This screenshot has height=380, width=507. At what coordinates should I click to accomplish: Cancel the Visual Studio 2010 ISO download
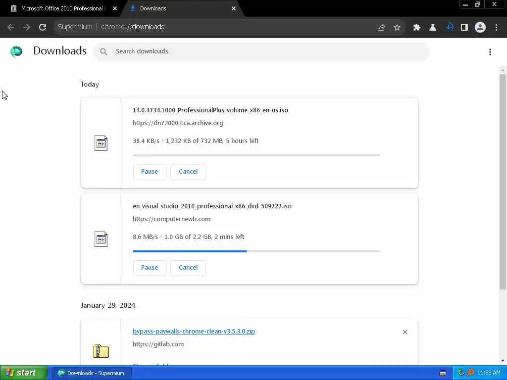click(x=188, y=268)
